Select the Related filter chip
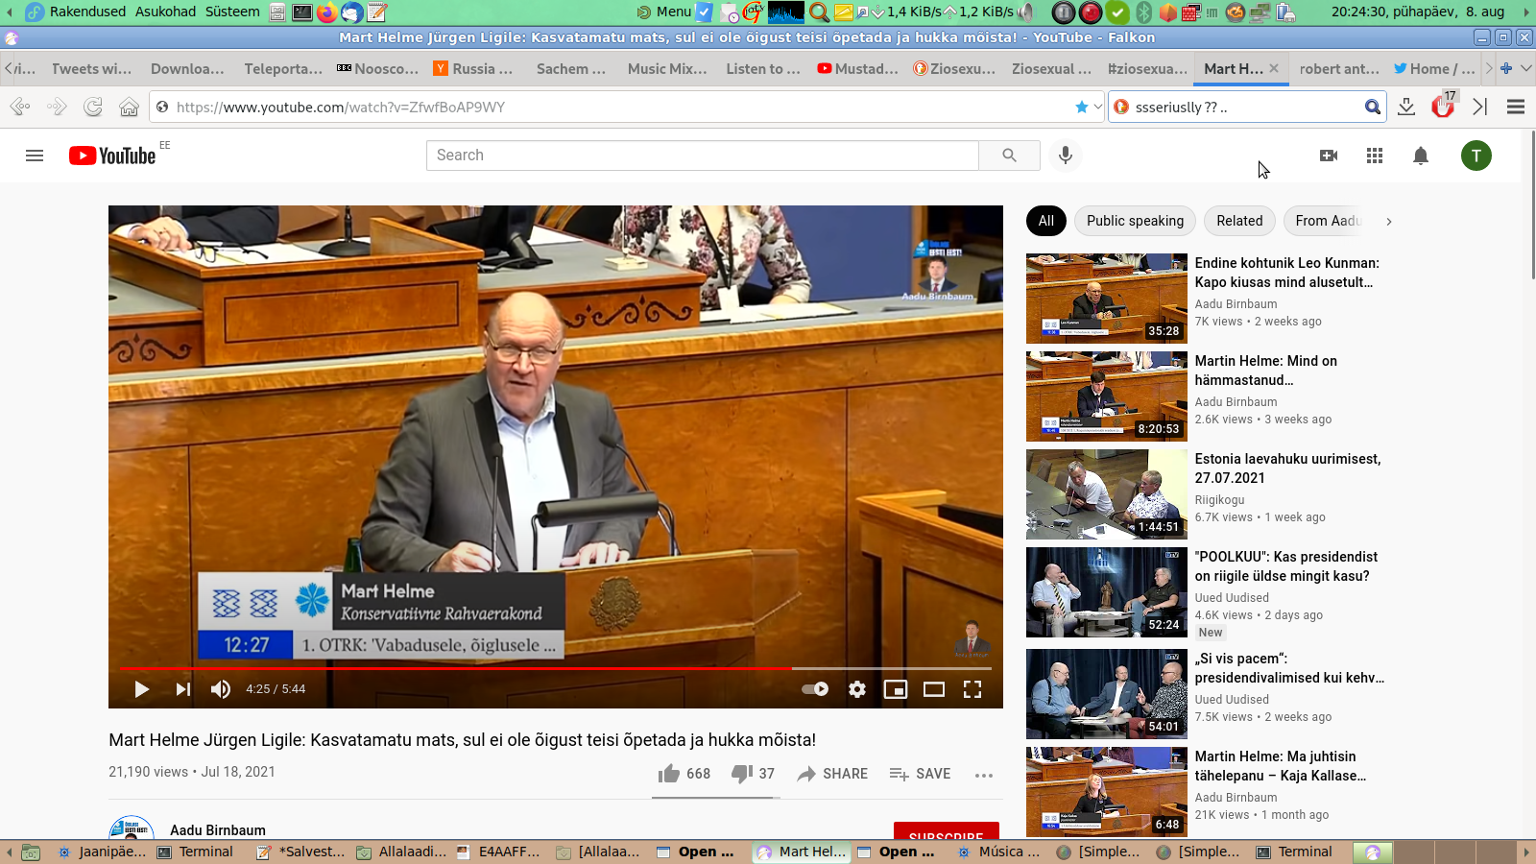1536x864 pixels. point(1239,221)
